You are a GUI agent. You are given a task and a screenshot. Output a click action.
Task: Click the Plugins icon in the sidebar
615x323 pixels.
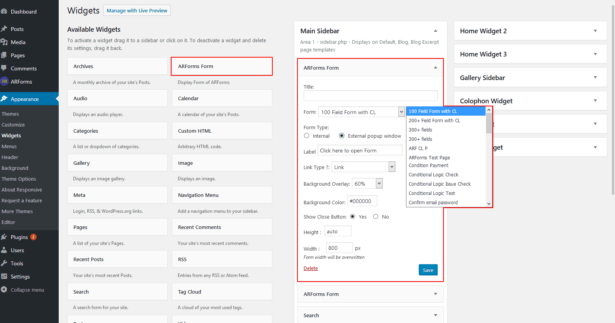[x=4, y=237]
